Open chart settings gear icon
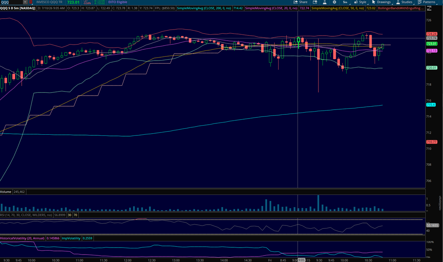This screenshot has width=443, height=262. pos(334,2)
